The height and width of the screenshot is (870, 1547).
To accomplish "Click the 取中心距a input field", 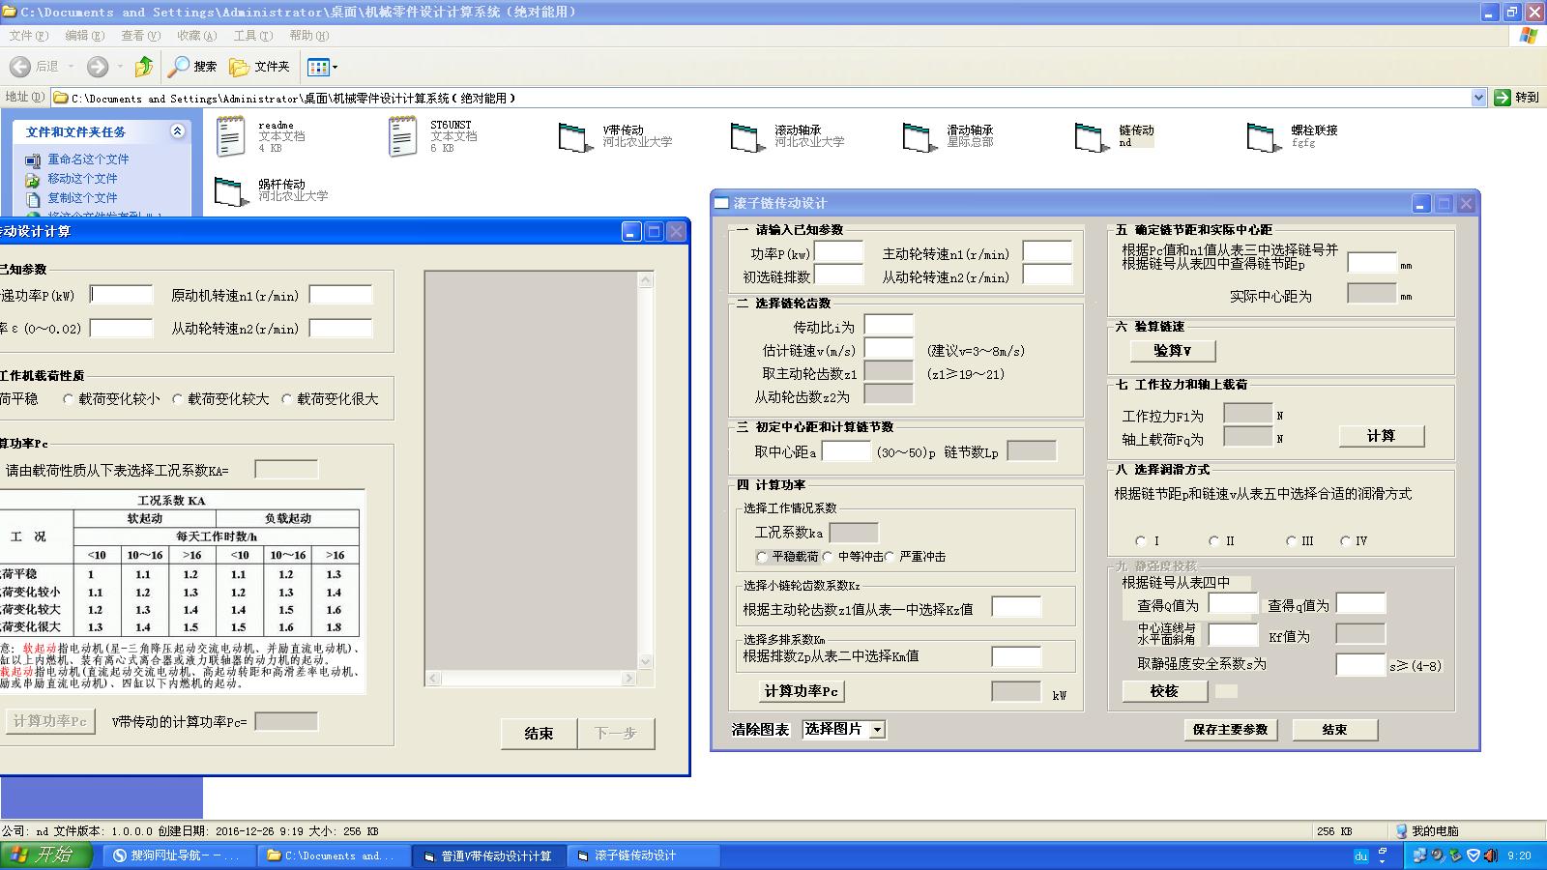I will (846, 451).
